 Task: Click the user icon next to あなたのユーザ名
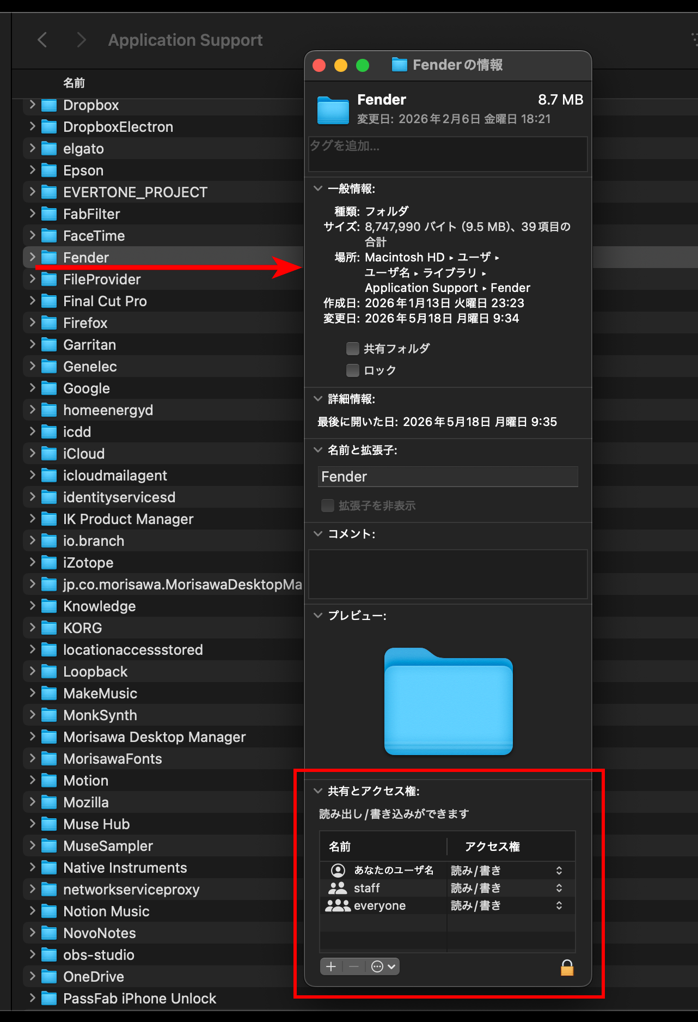pyautogui.click(x=338, y=871)
